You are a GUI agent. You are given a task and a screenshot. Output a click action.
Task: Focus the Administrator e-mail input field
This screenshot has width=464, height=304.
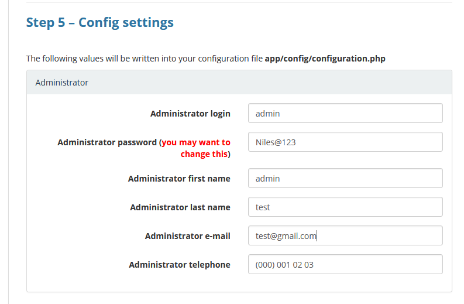(345, 236)
